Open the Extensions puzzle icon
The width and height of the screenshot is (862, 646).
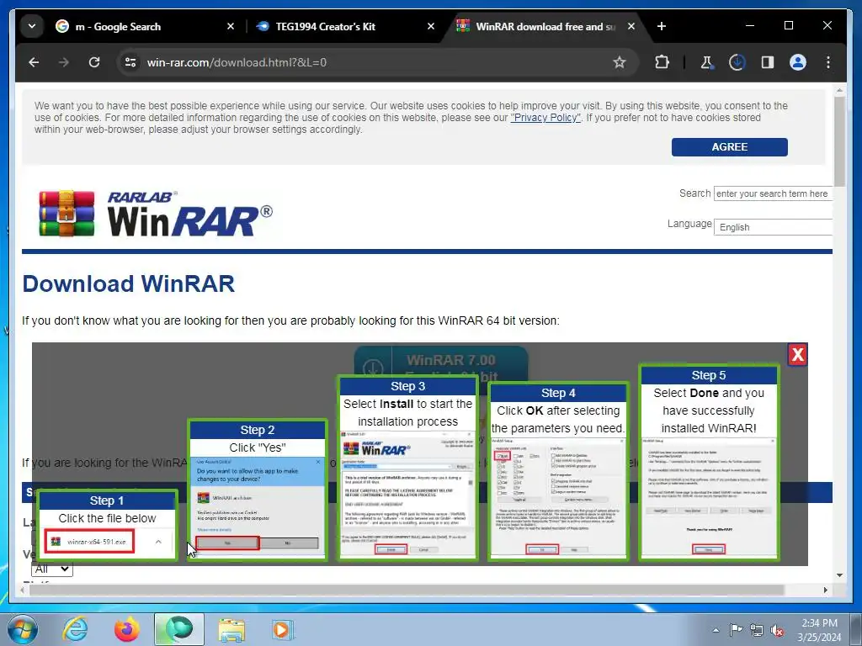(x=662, y=62)
